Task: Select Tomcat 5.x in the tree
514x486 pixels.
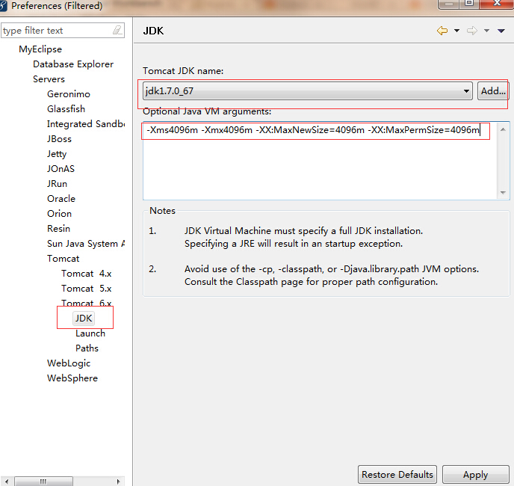Action: (x=86, y=289)
